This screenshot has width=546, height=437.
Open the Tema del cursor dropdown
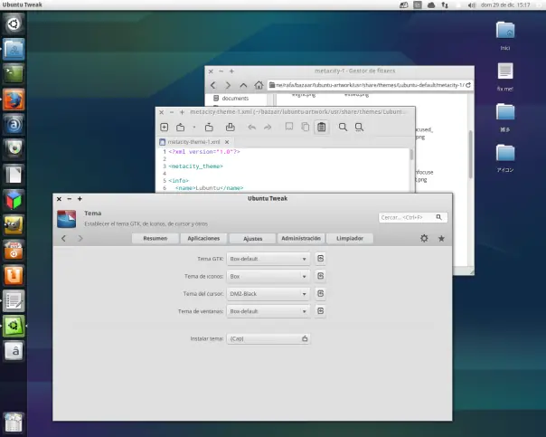(x=268, y=294)
